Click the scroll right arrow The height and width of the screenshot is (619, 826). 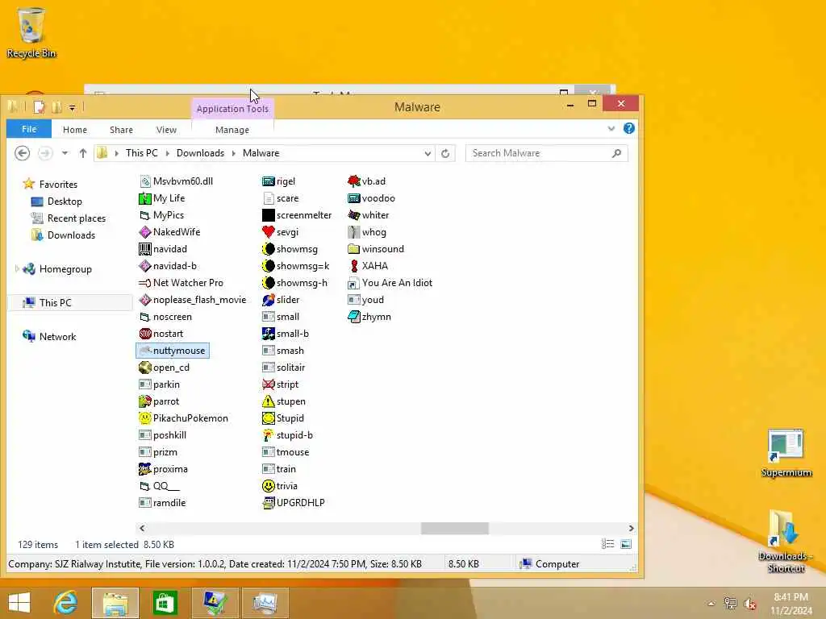[x=631, y=528]
